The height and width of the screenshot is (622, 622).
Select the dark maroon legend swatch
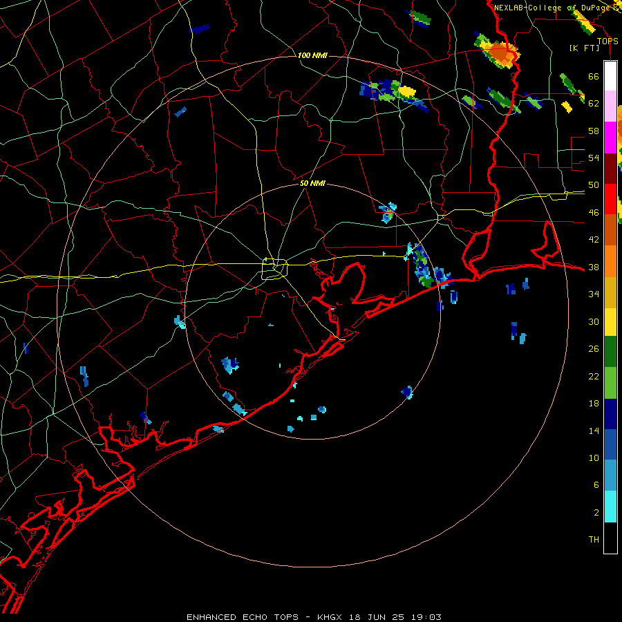click(x=610, y=169)
